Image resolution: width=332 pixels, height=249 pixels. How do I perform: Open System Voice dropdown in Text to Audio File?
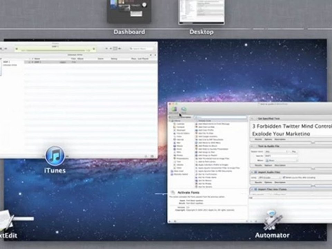(x=276, y=151)
